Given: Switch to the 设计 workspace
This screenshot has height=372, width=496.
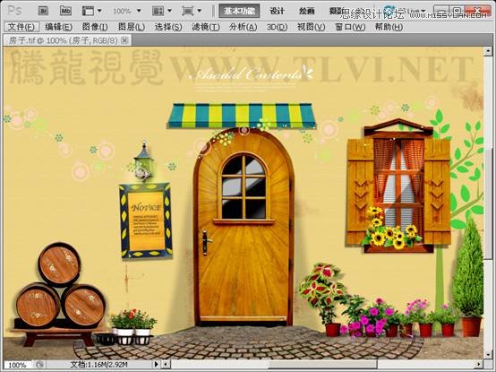Looking at the screenshot, I should pos(277,11).
